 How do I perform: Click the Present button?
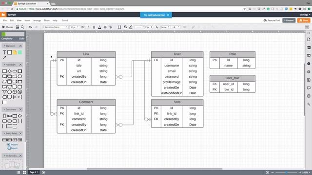tap(289, 20)
